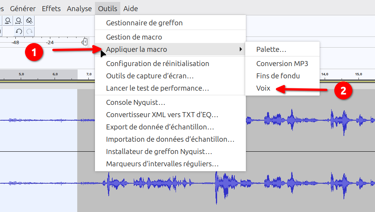
Task: Click the Zoom toggle magnifier icon
Action: (x=29, y=21)
